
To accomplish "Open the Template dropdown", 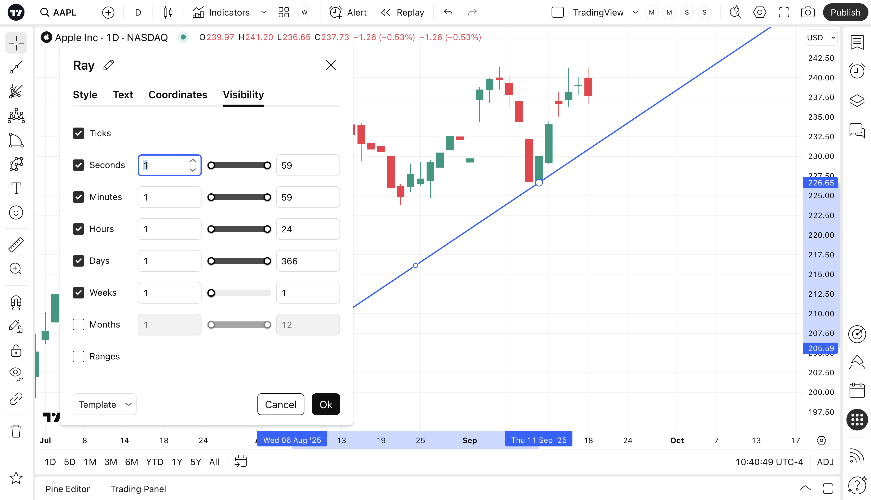I will point(104,404).
